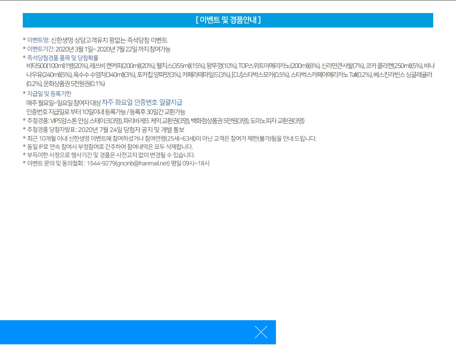Click the '지급일 및 등록기한' heading
The image size is (456, 345).
tap(49, 94)
